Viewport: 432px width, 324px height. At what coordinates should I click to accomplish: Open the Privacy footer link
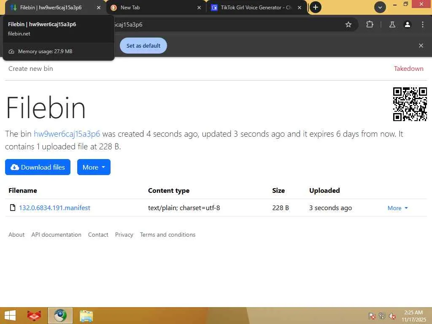[124, 235]
